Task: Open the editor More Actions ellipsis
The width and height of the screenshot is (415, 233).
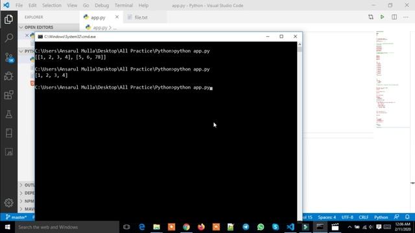Action: tap(406, 17)
